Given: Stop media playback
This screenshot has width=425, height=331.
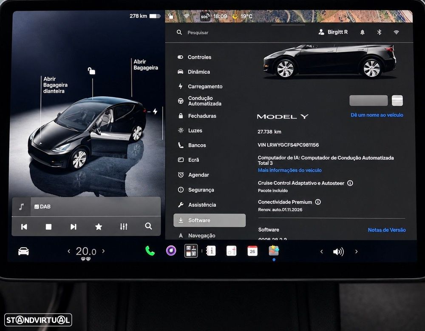Looking at the screenshot, I should point(48,226).
